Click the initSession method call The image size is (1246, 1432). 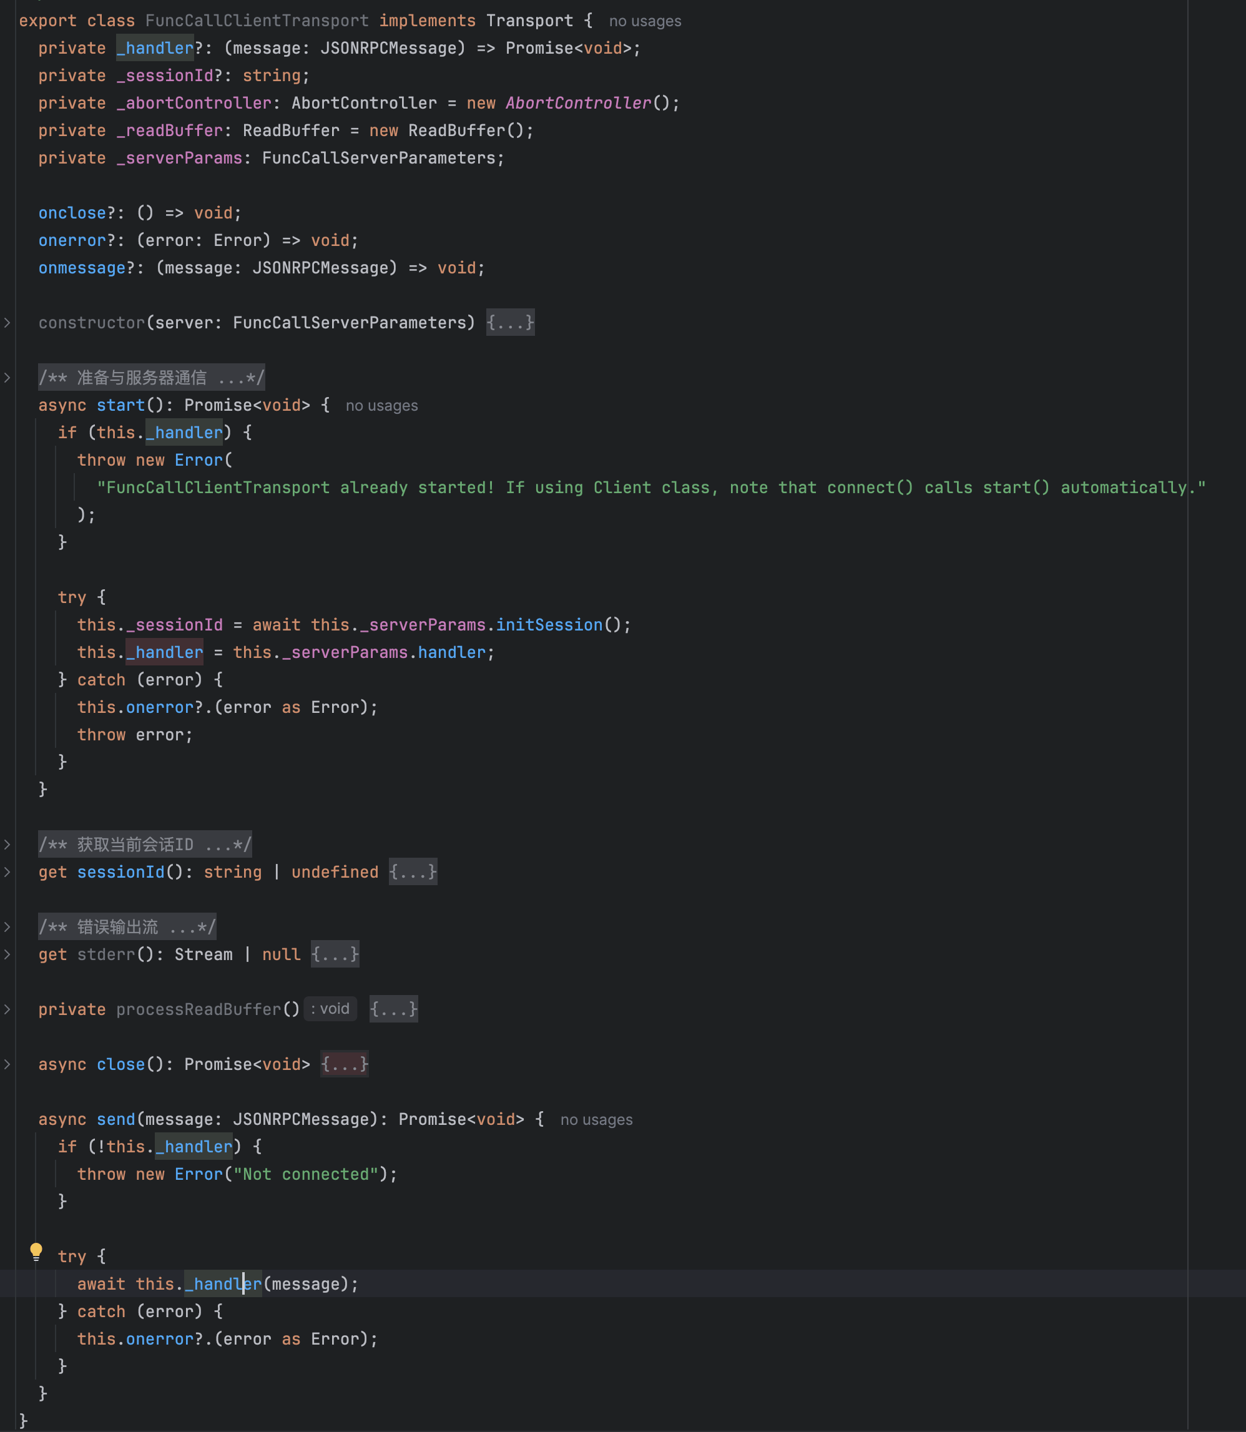tap(549, 625)
